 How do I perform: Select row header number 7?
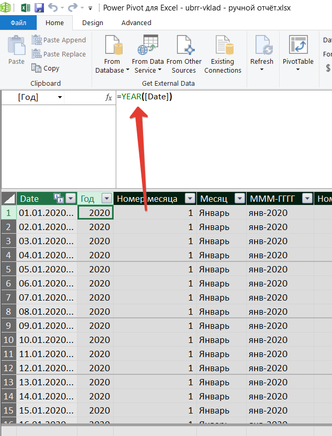point(8,297)
